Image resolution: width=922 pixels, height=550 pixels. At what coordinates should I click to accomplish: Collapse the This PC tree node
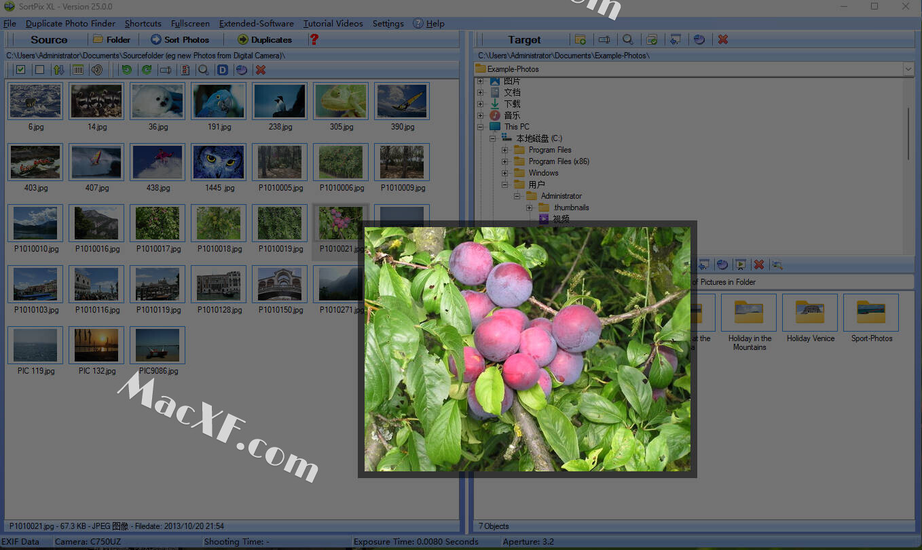[481, 127]
